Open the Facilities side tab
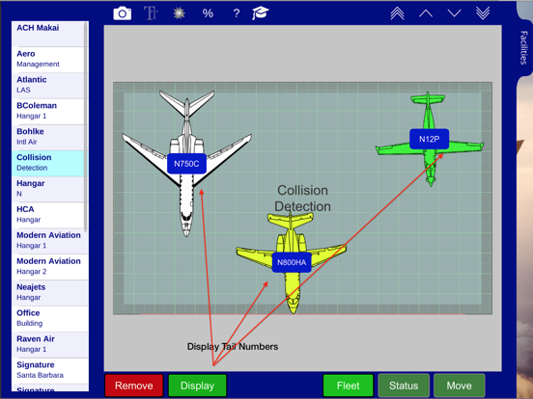The image size is (533, 399). (x=523, y=47)
